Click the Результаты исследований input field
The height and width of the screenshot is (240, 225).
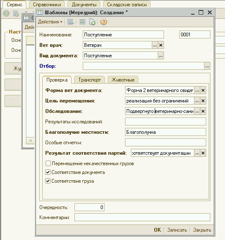pos(166,122)
